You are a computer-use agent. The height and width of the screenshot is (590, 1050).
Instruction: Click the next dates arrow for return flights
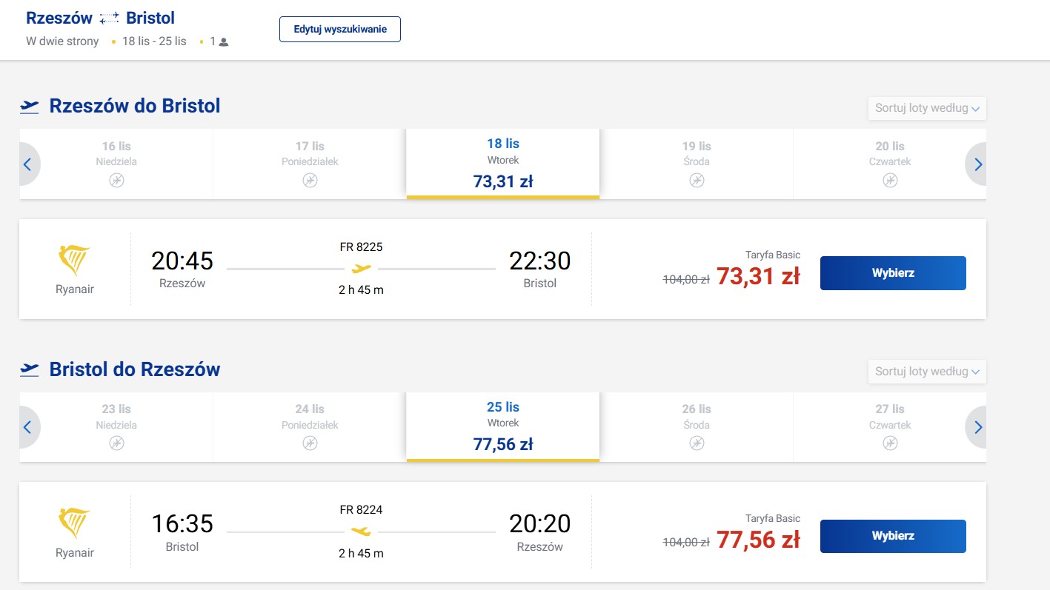click(x=977, y=427)
